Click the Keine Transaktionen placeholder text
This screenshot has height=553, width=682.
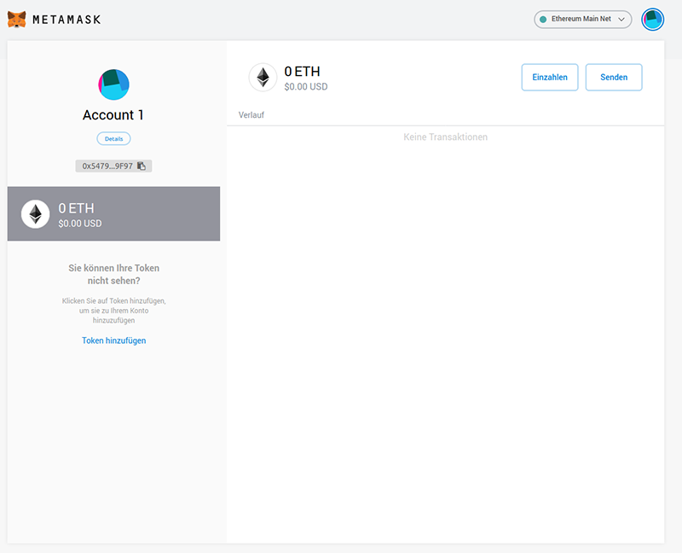[x=445, y=137]
